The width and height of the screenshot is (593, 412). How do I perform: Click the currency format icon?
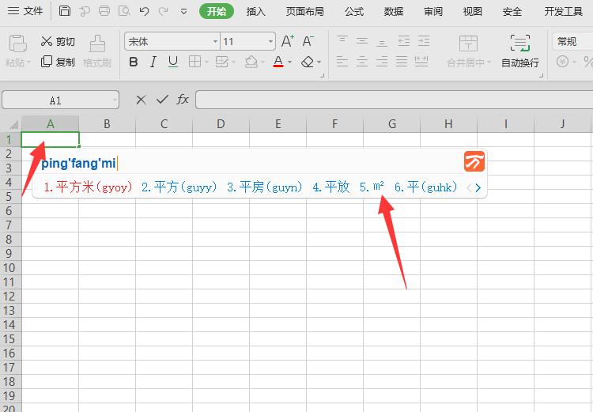562,62
